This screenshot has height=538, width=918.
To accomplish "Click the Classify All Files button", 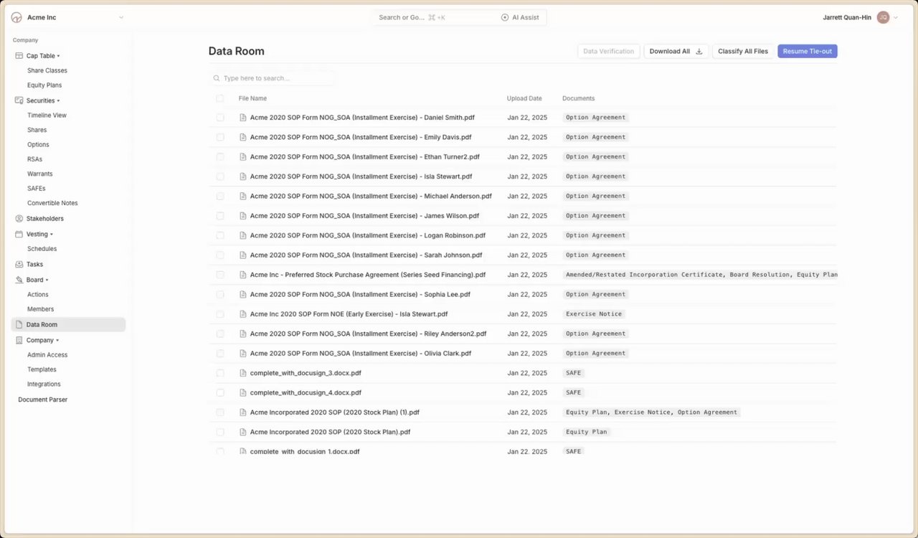I will [x=743, y=52].
